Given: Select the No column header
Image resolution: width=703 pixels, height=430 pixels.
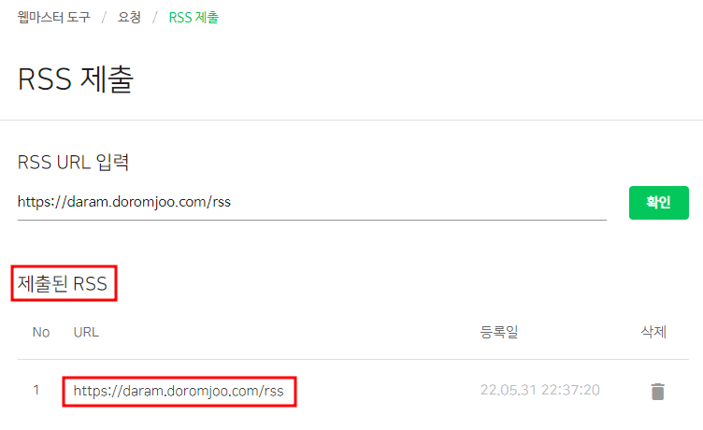Looking at the screenshot, I should point(41,332).
